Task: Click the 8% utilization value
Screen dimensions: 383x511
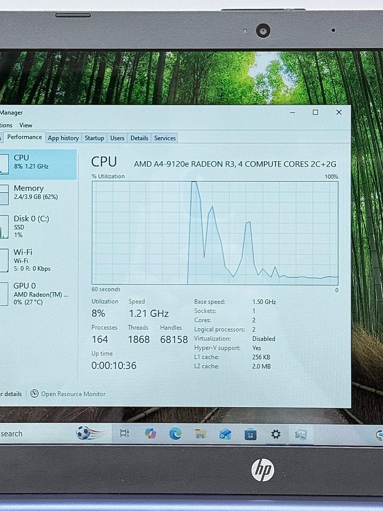Action: tap(98, 313)
